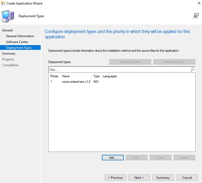Select the nomic embed text v1.5 row
202x183 pixels.
pyautogui.click(x=76, y=82)
